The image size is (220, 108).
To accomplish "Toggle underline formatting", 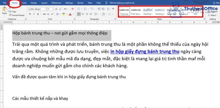I will tap(38, 14).
